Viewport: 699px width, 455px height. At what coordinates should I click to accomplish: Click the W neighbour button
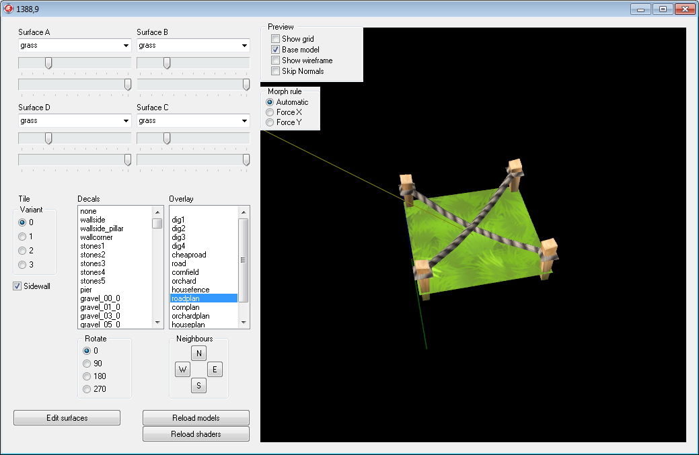click(x=183, y=370)
